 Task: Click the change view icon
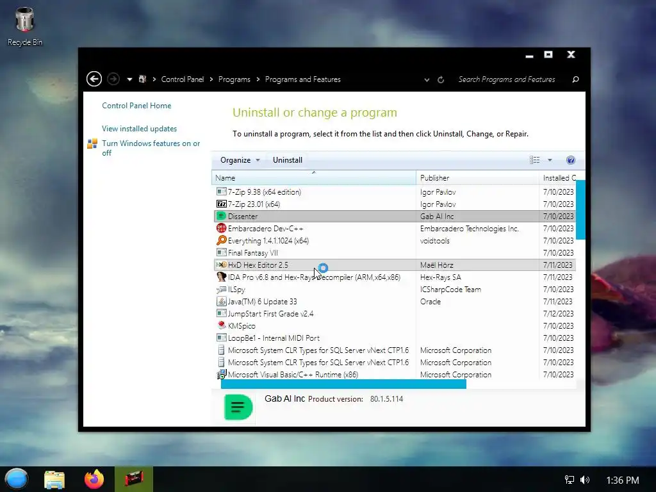535,160
